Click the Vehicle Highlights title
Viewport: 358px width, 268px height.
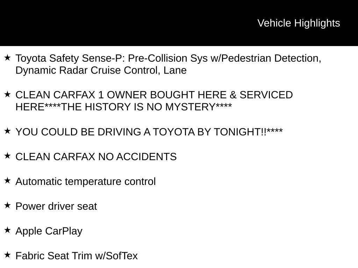point(299,23)
